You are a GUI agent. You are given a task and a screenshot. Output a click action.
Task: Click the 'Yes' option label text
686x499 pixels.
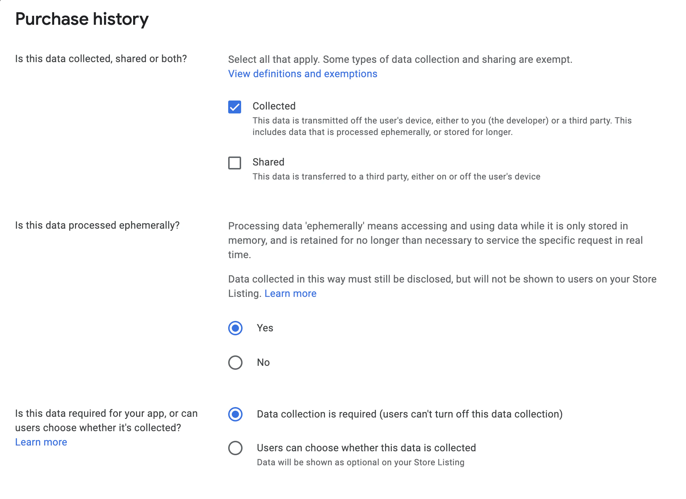pyautogui.click(x=265, y=328)
